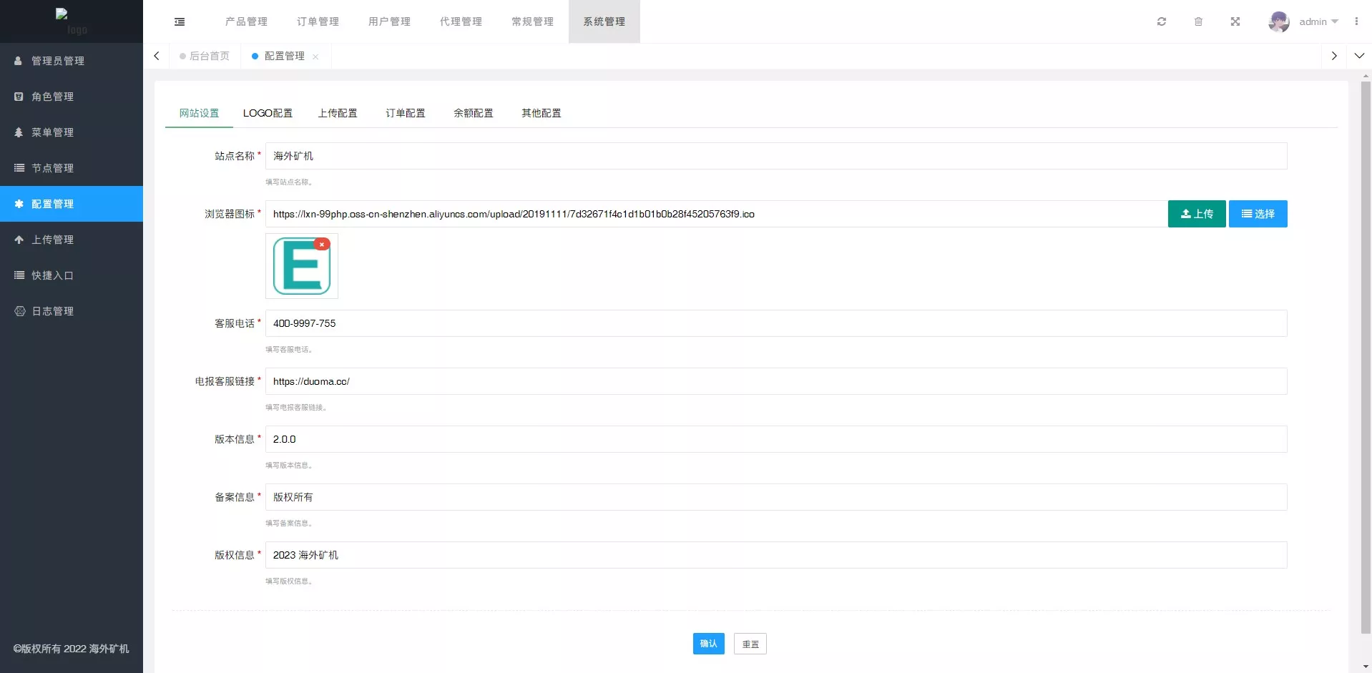Click the green 上传 upload button
Image resolution: width=1372 pixels, height=673 pixels.
click(1196, 214)
